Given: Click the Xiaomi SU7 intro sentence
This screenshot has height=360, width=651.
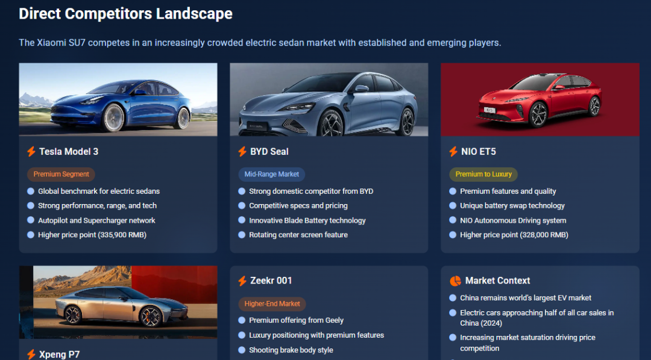Looking at the screenshot, I should [x=260, y=43].
